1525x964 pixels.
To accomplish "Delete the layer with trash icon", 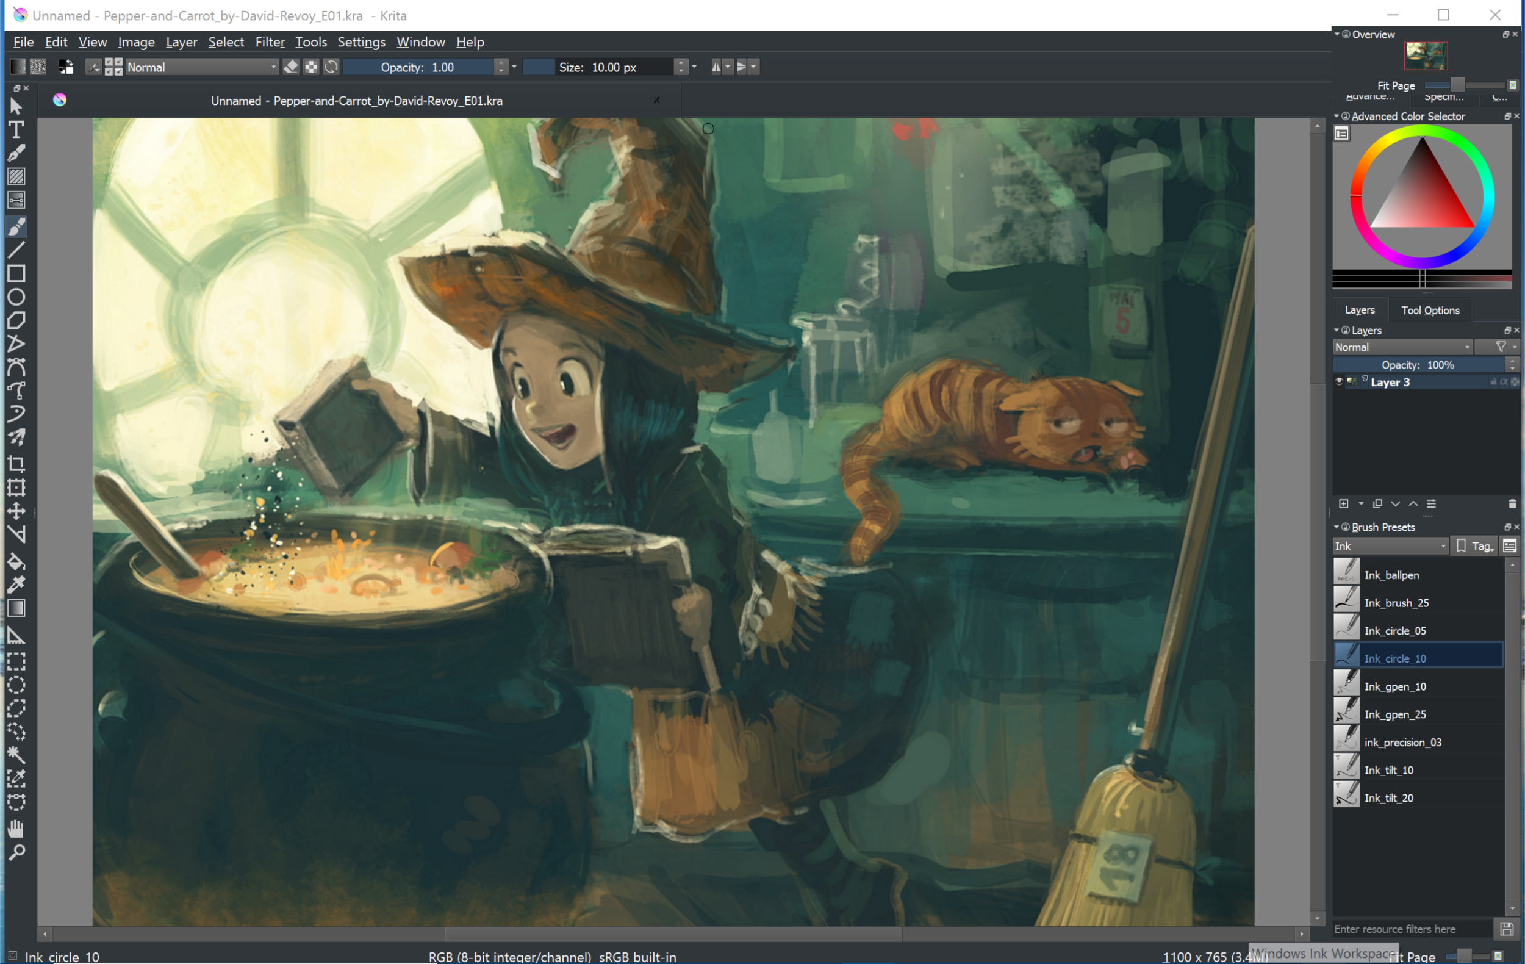I will pyautogui.click(x=1512, y=503).
